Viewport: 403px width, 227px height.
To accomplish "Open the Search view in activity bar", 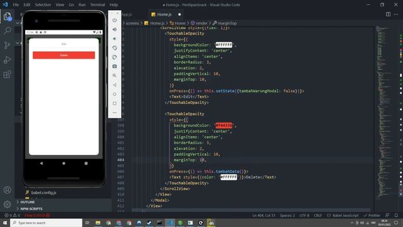I will (8, 31).
